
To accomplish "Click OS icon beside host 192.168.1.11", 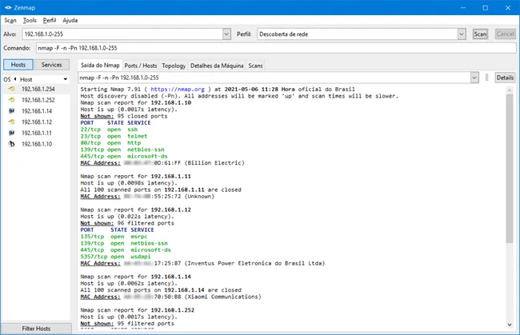I will [12, 133].
